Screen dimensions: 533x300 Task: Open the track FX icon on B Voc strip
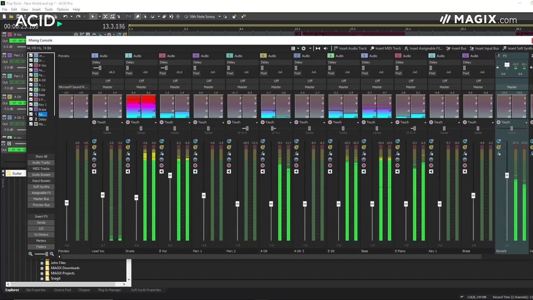click(x=162, y=154)
